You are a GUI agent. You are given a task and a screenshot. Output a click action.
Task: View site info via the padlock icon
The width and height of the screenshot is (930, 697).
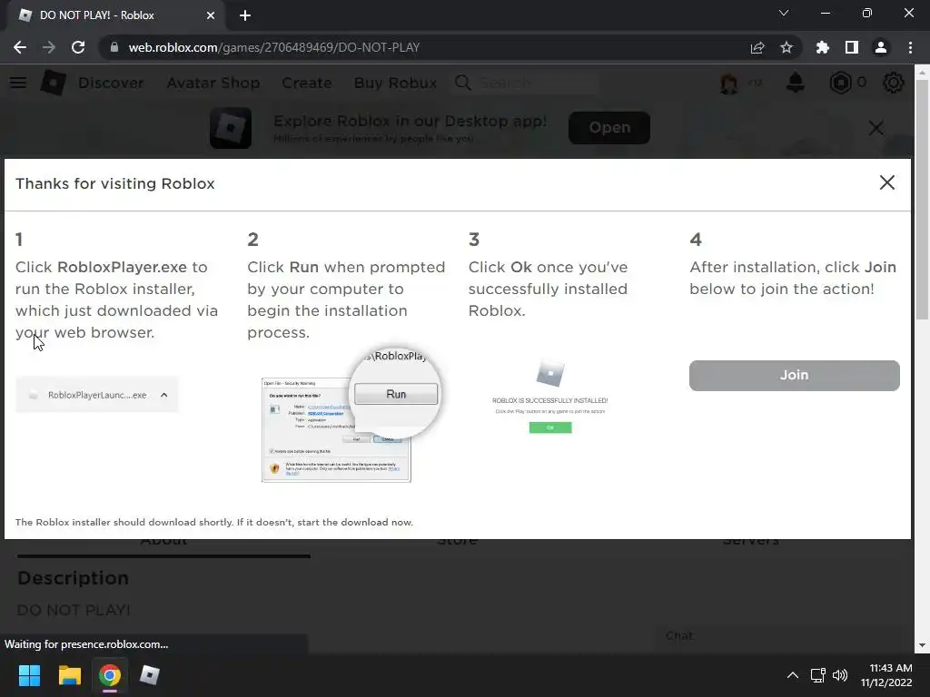click(114, 47)
